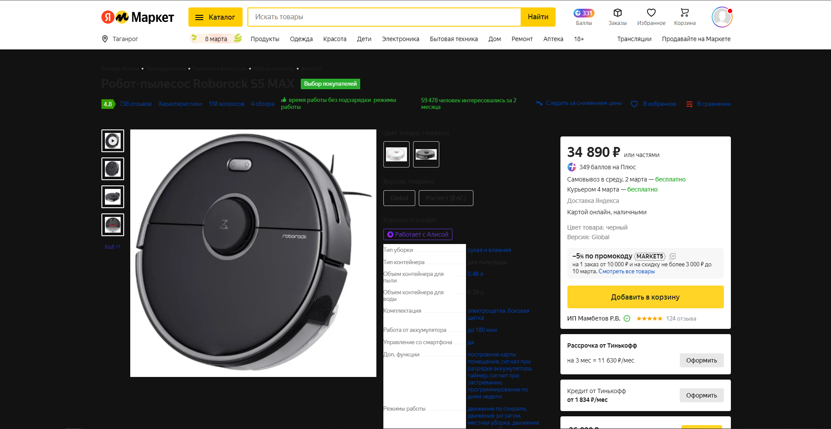Screen dimensions: 831x429
Task: Open the до 180 мин battery link
Action: pos(482,330)
